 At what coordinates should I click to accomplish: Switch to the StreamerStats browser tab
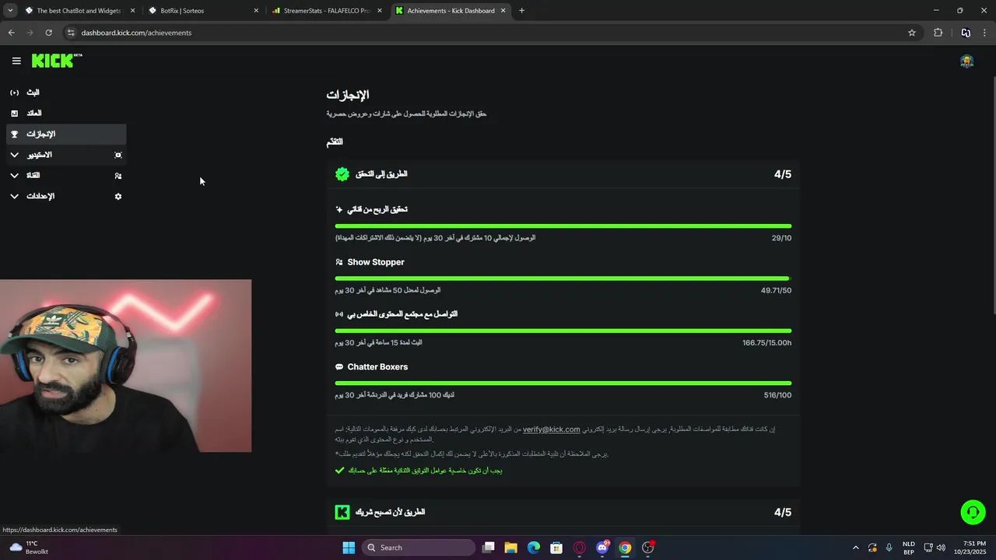[327, 11]
